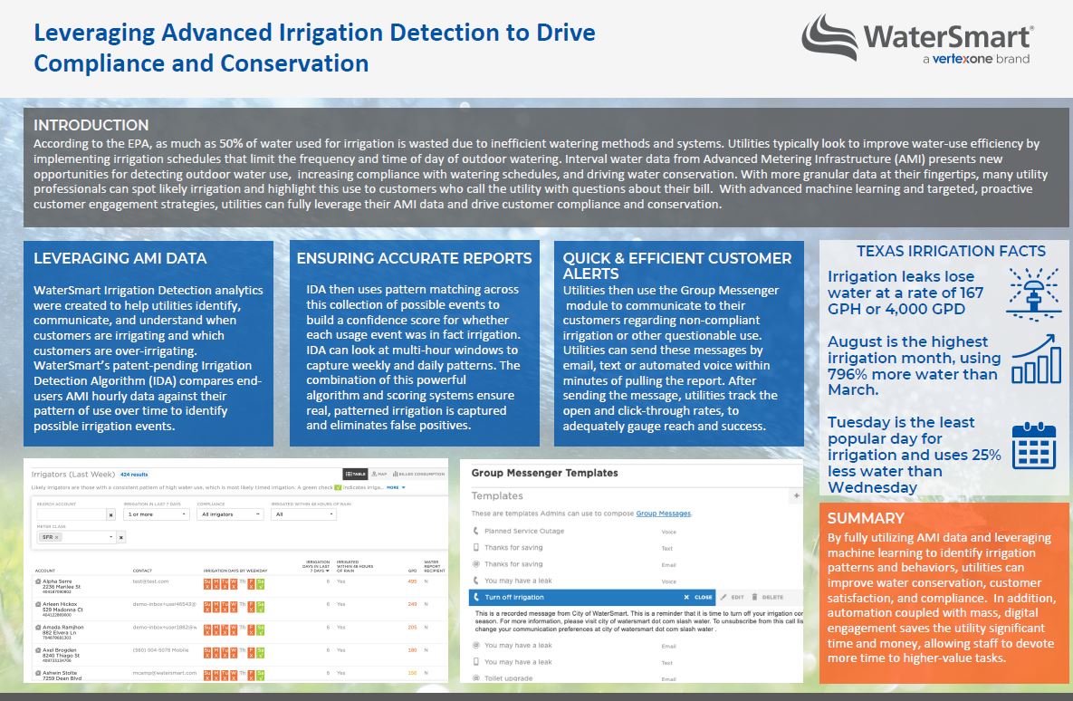Click the GPD value 495 for Alpha Serre
This screenshot has height=701, width=1073.
pos(412,581)
